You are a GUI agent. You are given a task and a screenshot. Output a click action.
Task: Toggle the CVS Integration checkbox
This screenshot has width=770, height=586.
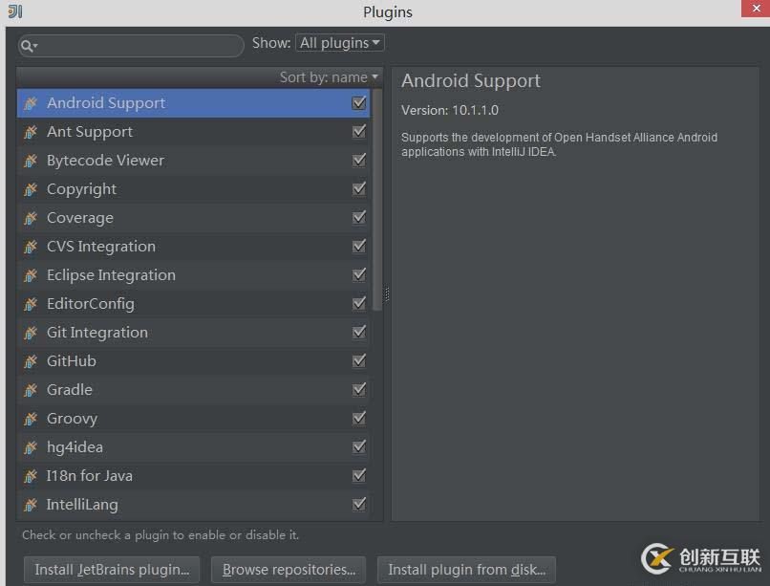359,246
